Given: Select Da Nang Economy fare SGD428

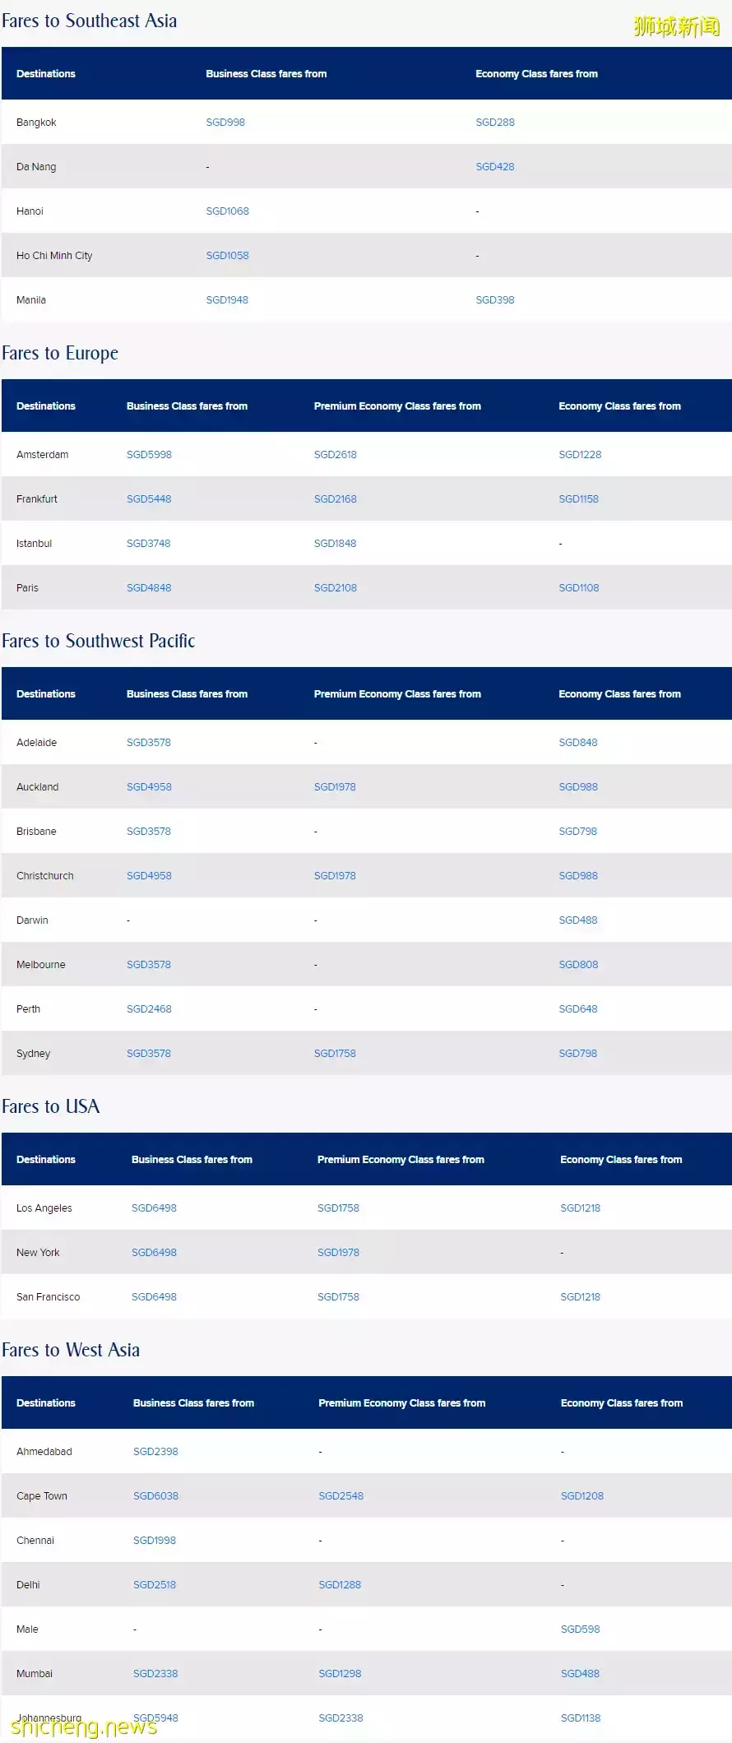Looking at the screenshot, I should (495, 167).
